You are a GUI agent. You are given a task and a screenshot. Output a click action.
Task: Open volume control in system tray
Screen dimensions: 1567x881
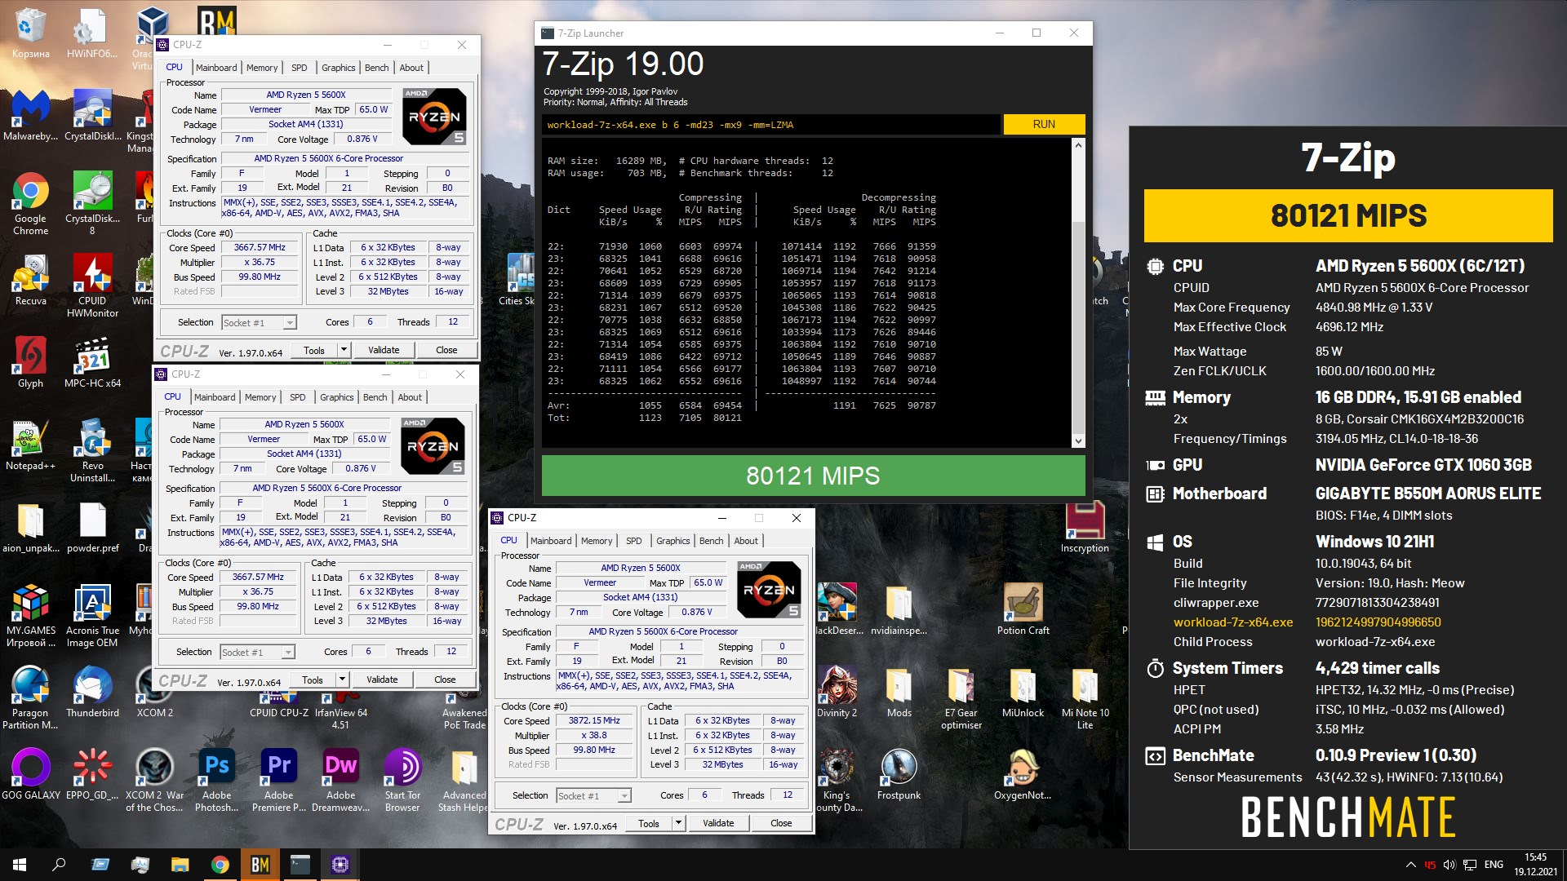click(1449, 865)
